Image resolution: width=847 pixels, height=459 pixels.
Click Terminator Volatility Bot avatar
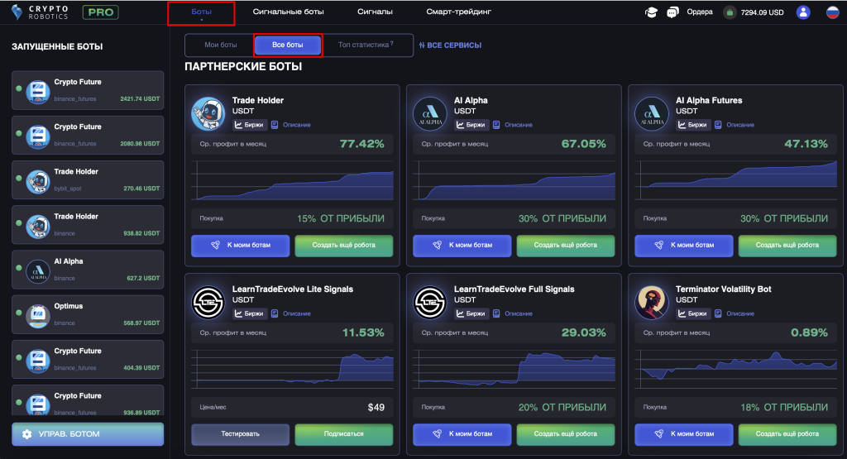pos(652,303)
